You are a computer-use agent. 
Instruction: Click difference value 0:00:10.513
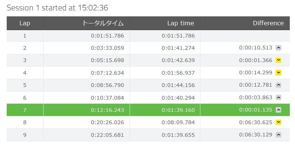pos(256,48)
